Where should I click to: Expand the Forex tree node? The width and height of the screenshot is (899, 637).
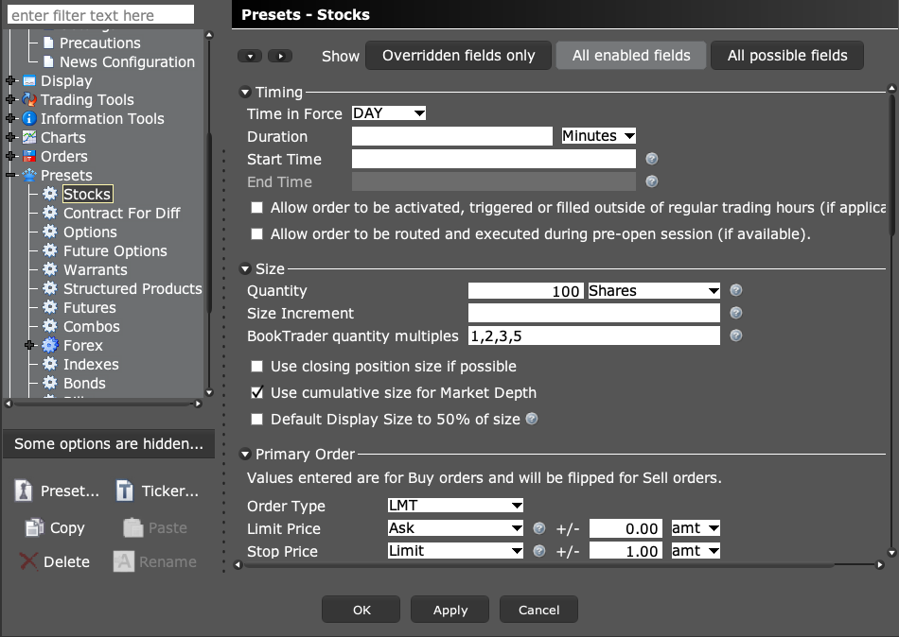point(30,345)
